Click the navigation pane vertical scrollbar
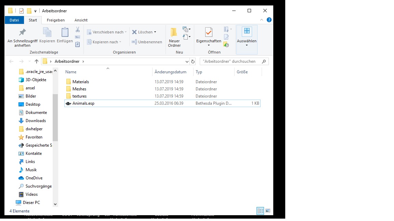This screenshot has height=221, width=394. [x=55, y=117]
